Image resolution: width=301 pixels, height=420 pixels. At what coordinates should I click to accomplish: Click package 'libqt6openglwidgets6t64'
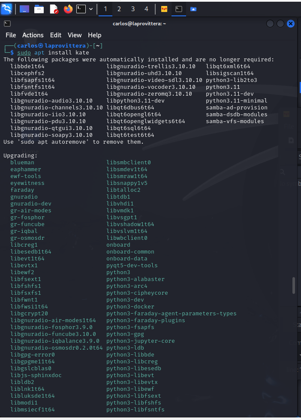(x=146, y=121)
